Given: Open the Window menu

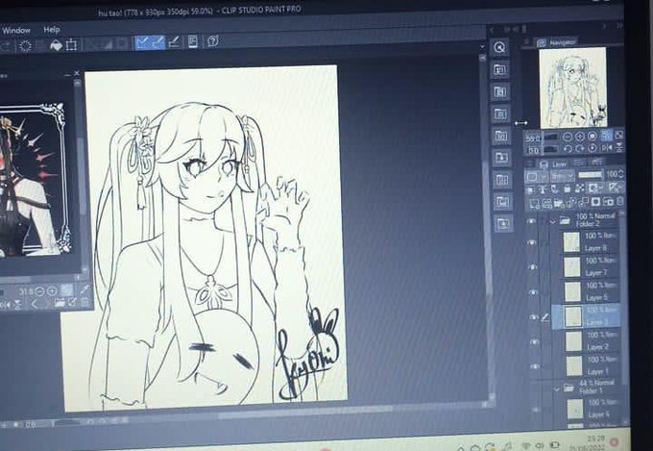Looking at the screenshot, I should pos(15,31).
